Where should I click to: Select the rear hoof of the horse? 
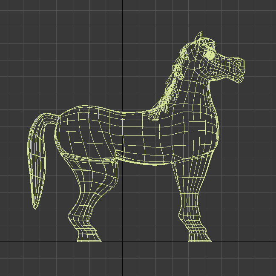[x=89, y=237]
